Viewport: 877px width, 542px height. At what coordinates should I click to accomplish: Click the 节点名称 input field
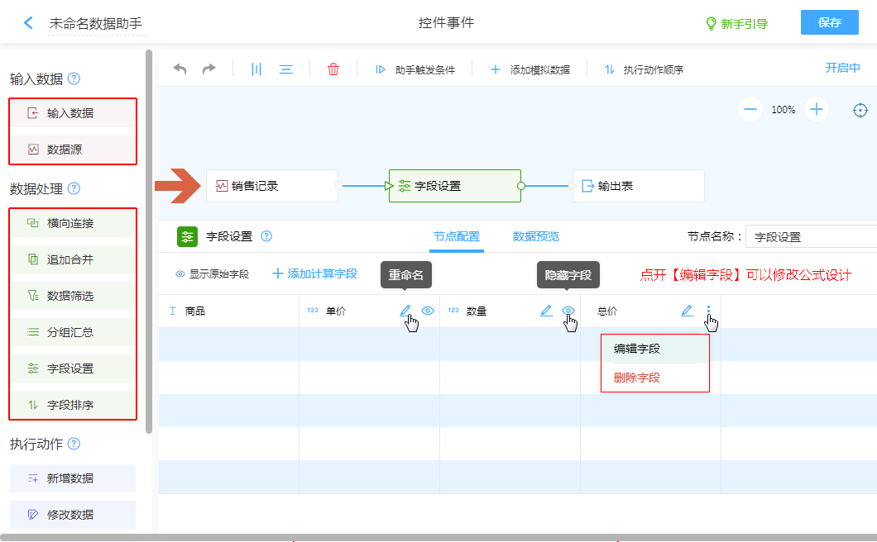click(x=811, y=237)
